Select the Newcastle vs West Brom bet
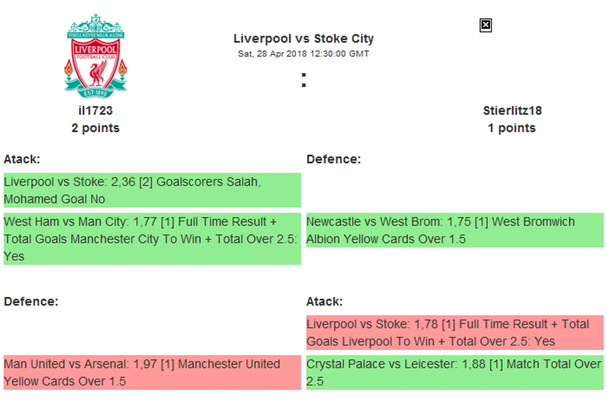The height and width of the screenshot is (399, 607). tap(455, 230)
